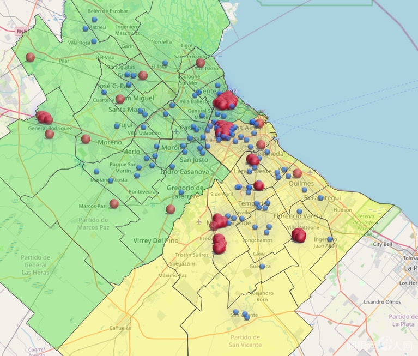Select red marker below Gregorio de Laferrere

click(x=171, y=209)
